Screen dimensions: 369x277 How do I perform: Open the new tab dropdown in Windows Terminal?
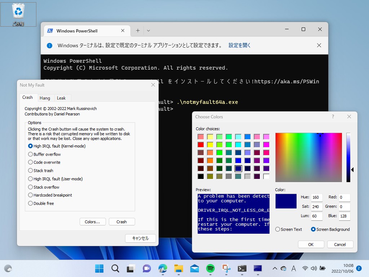click(x=148, y=30)
